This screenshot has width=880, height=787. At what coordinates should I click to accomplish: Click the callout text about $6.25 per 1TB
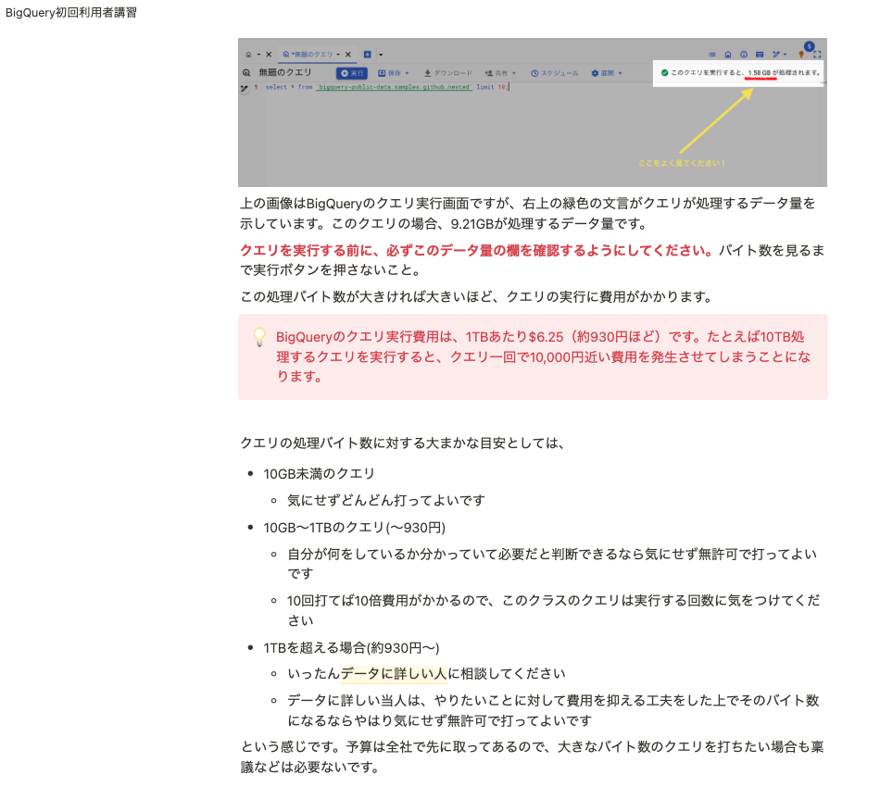[543, 356]
